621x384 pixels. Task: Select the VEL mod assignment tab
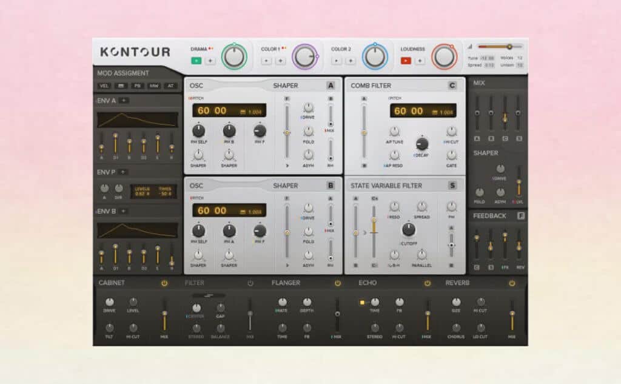coord(104,86)
